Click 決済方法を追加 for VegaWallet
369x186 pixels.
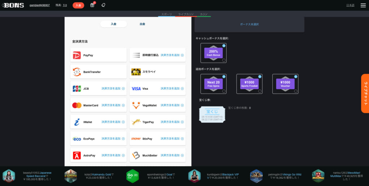172,105
